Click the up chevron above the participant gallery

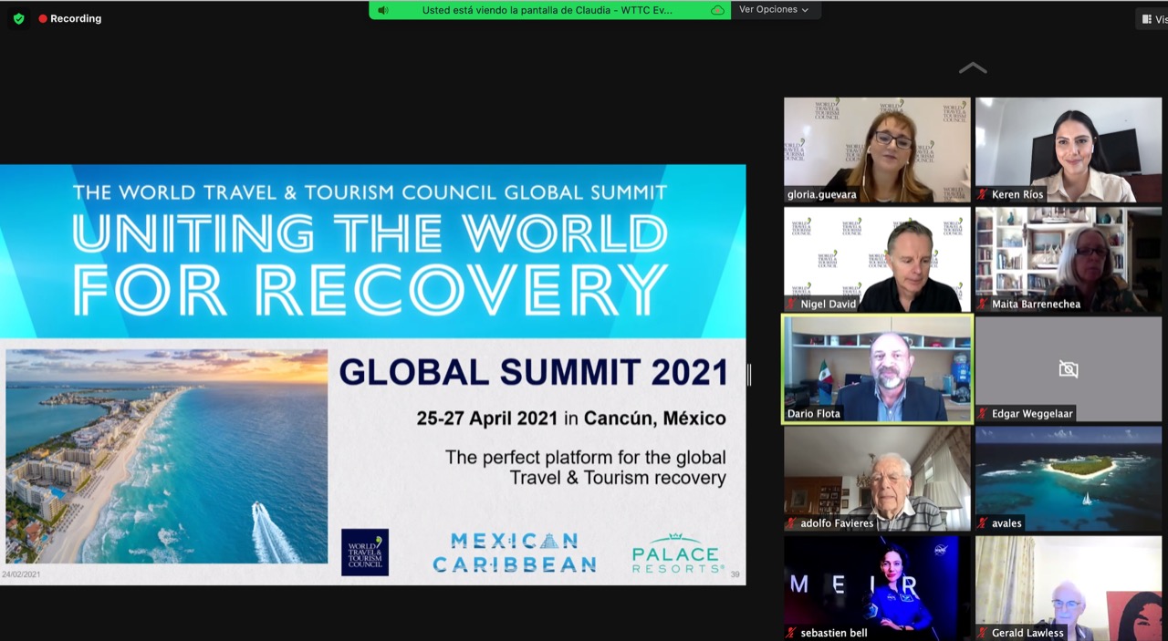coord(973,68)
